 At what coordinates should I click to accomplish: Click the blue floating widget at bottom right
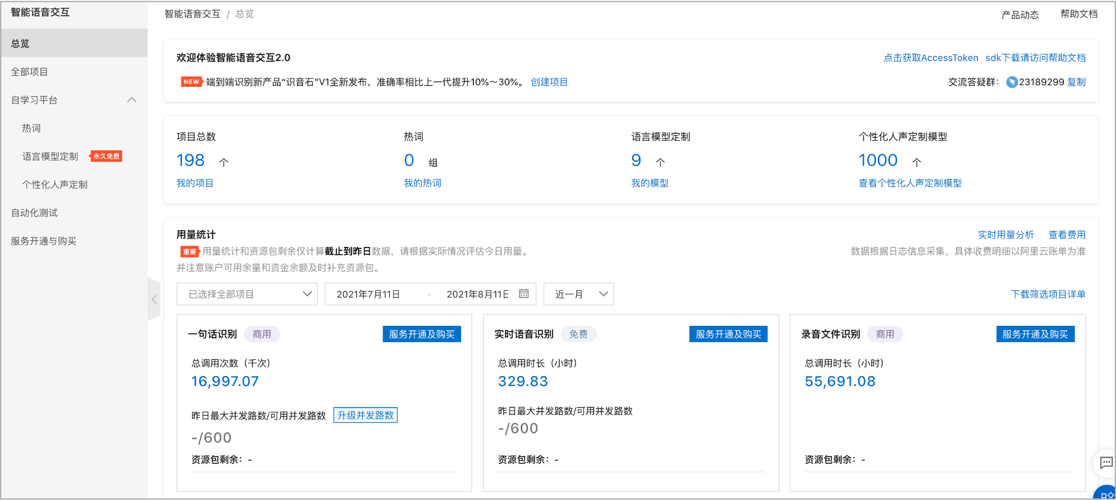click(1106, 493)
